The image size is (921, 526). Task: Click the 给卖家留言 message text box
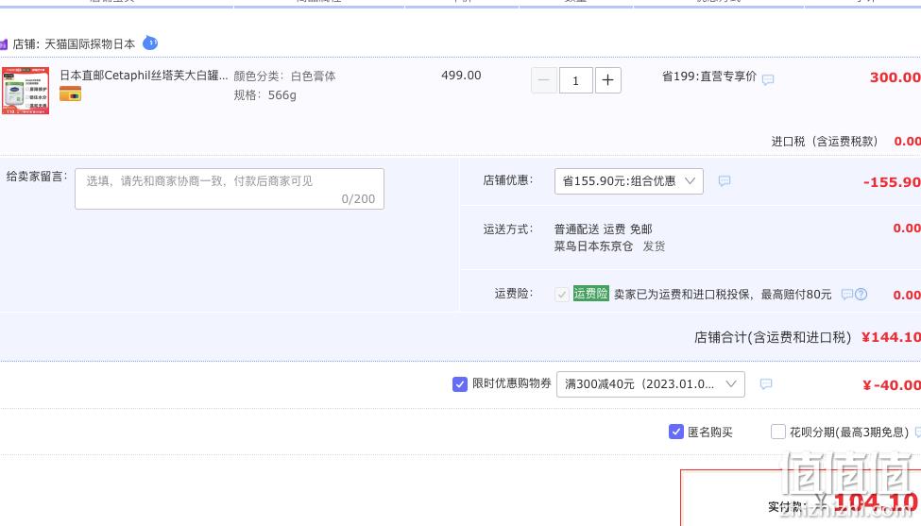pyautogui.click(x=230, y=189)
